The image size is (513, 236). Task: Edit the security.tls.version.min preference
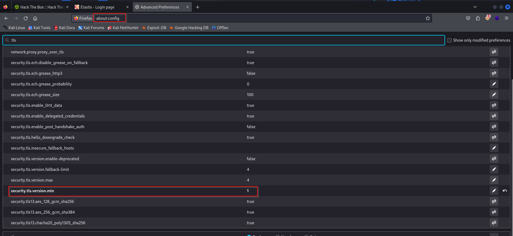[x=494, y=191]
